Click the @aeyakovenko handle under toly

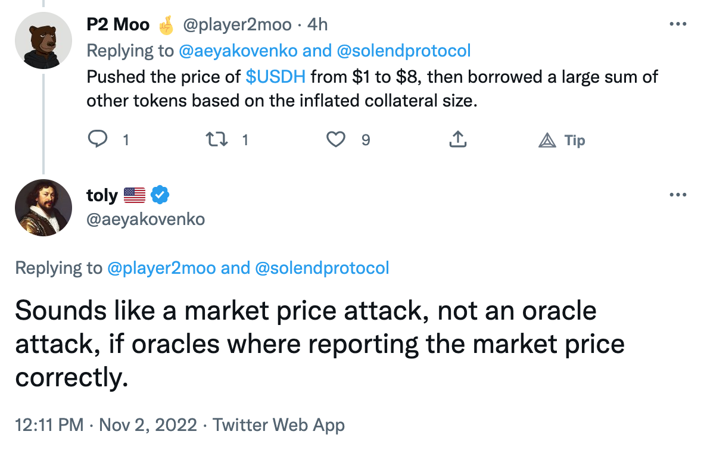[x=146, y=219]
